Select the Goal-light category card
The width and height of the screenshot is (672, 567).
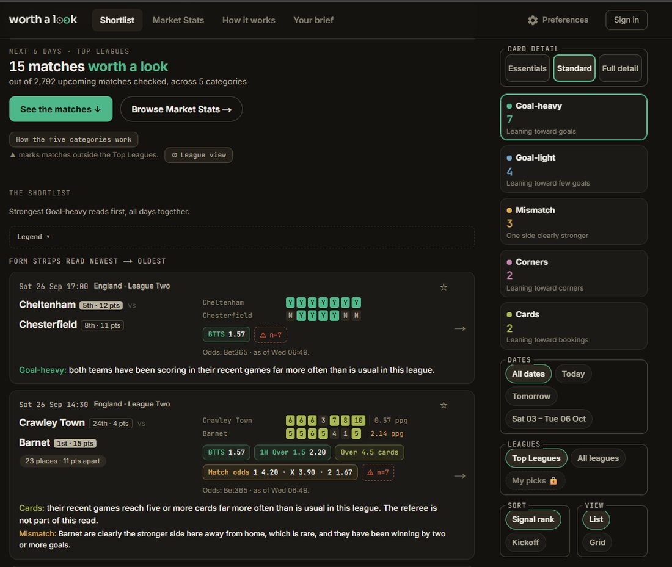click(574, 170)
